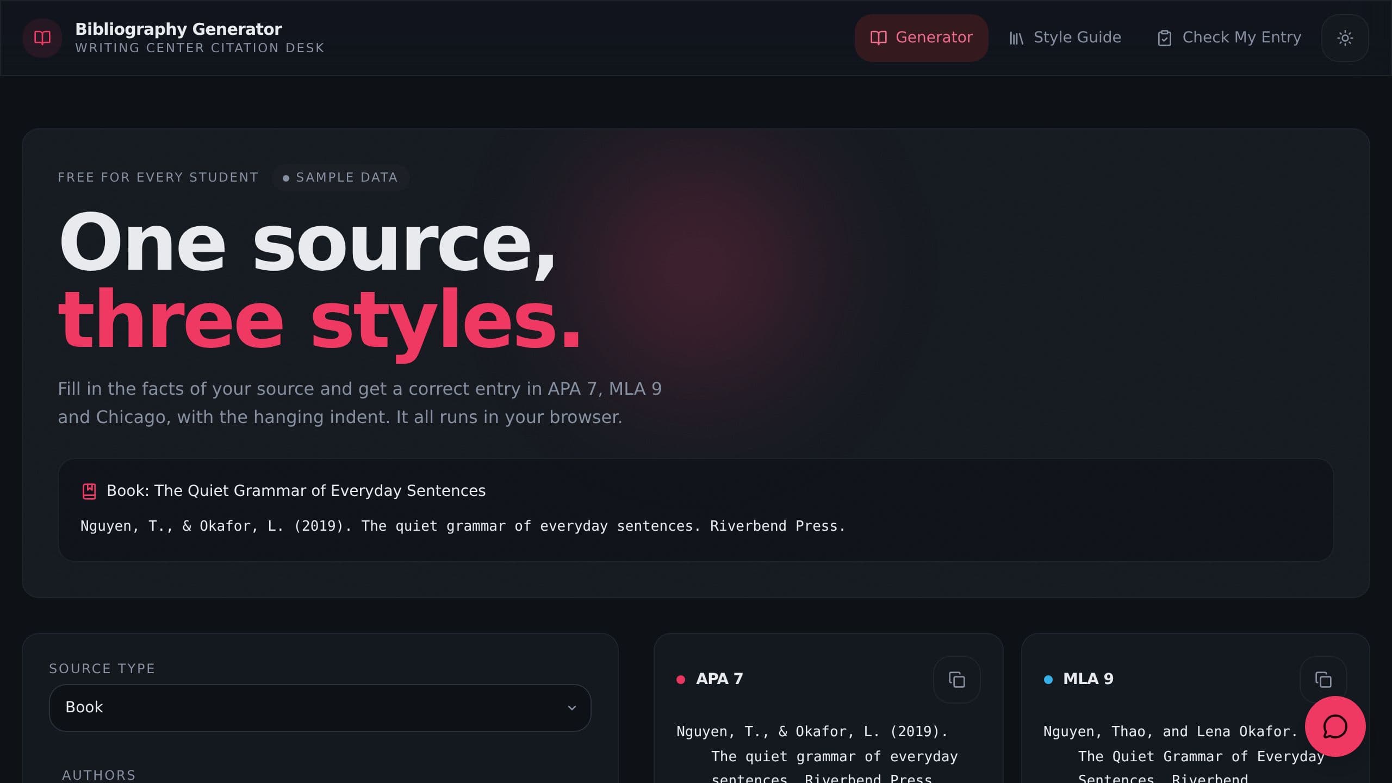Click the 'Free for every student' label
Screen dimensions: 1392x783
(x=158, y=177)
